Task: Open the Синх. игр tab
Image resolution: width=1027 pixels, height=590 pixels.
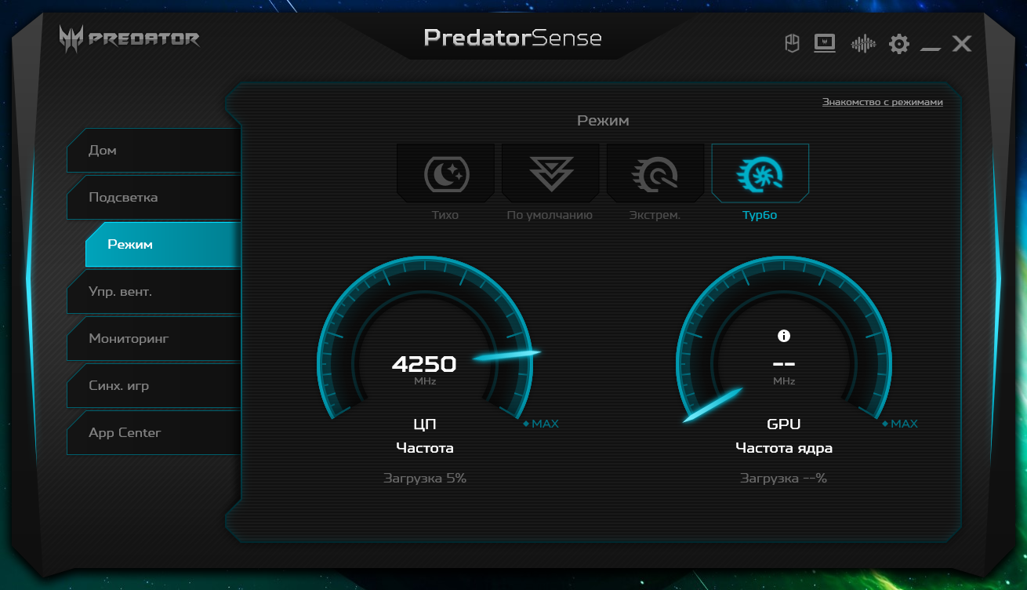Action: coord(154,385)
